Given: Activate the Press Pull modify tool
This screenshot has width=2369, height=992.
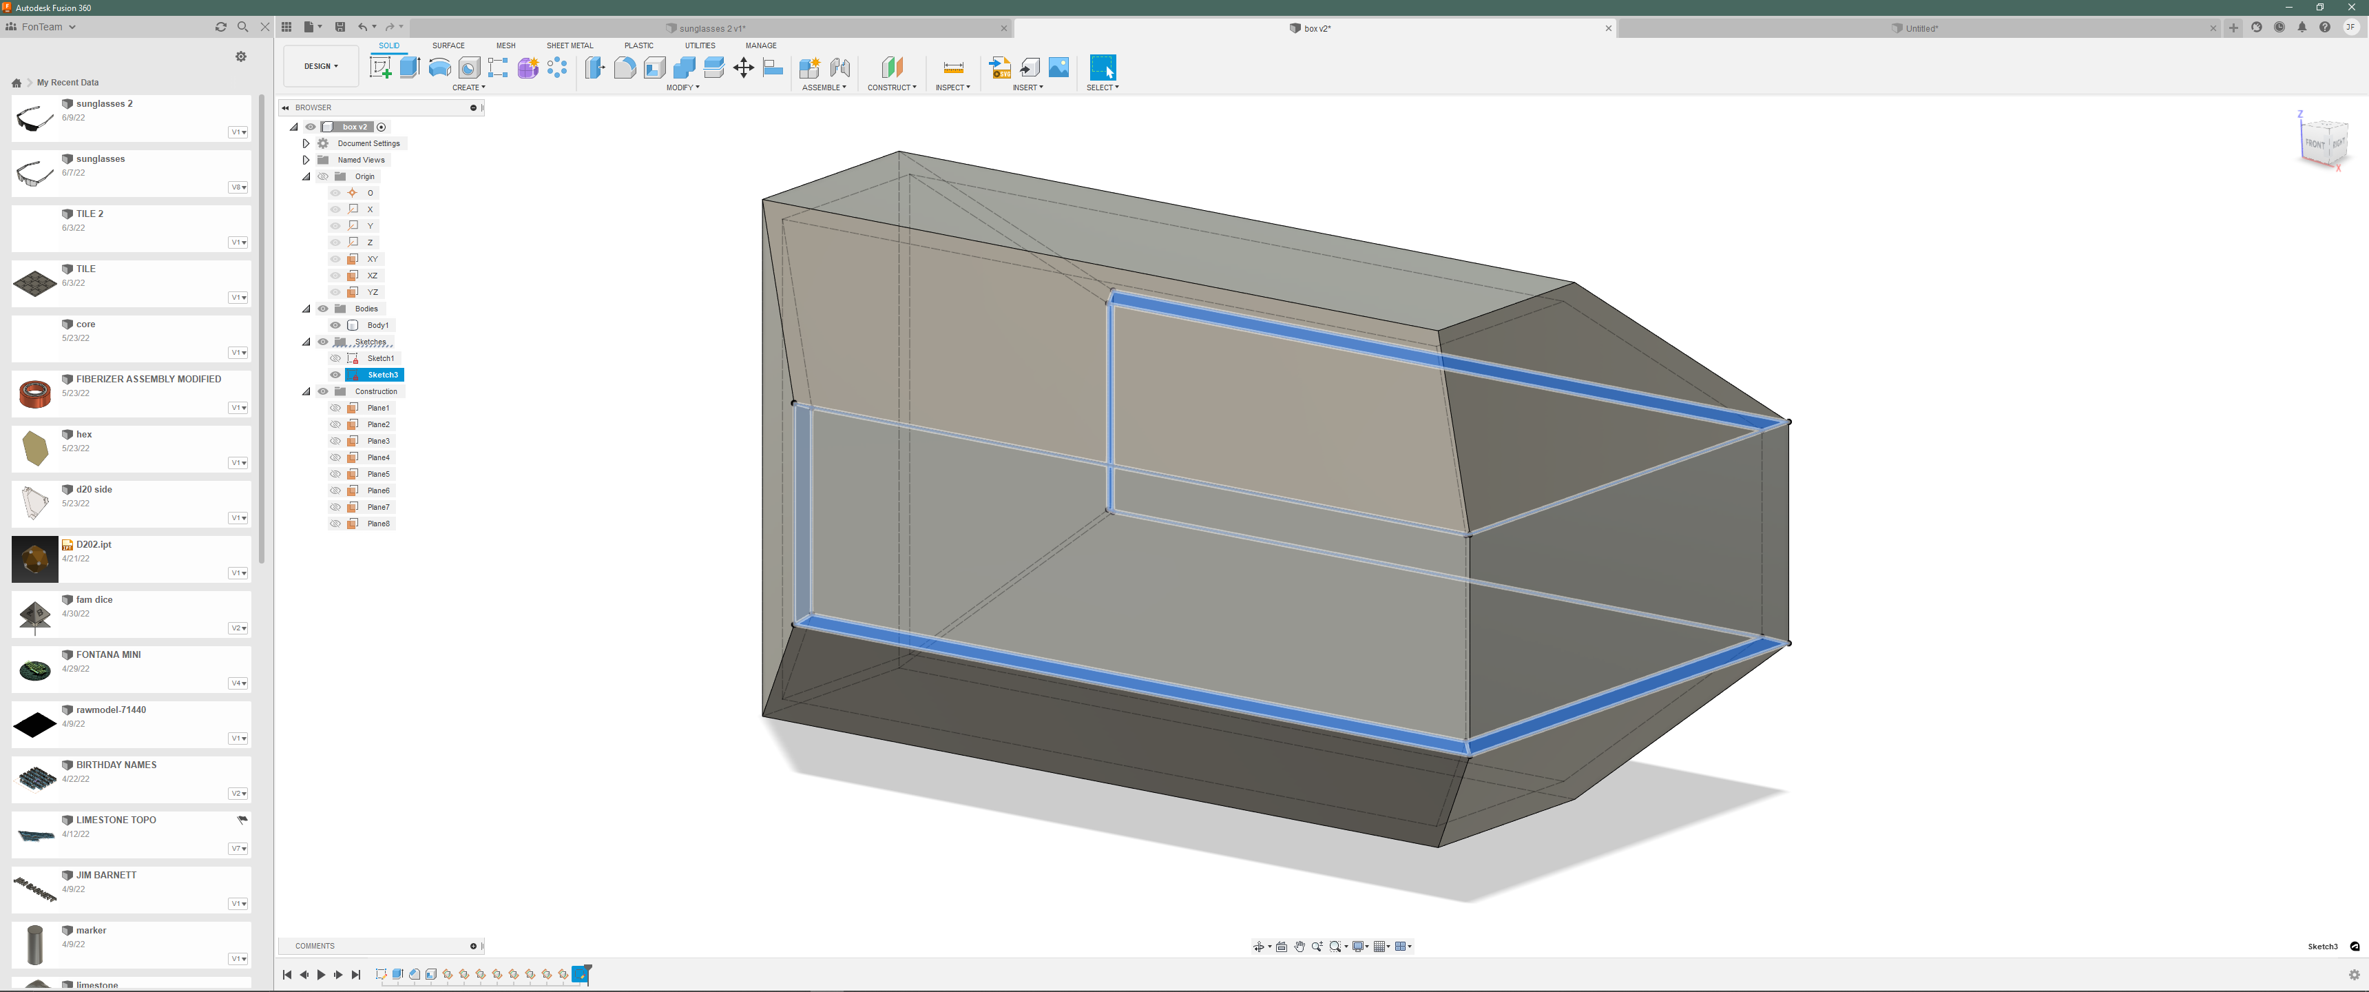Looking at the screenshot, I should 594,68.
